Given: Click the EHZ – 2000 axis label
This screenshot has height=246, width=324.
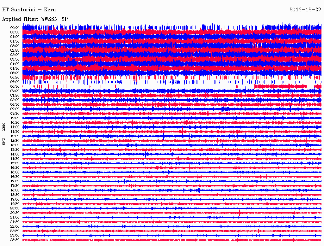Looking at the screenshot, I should click(4, 134).
